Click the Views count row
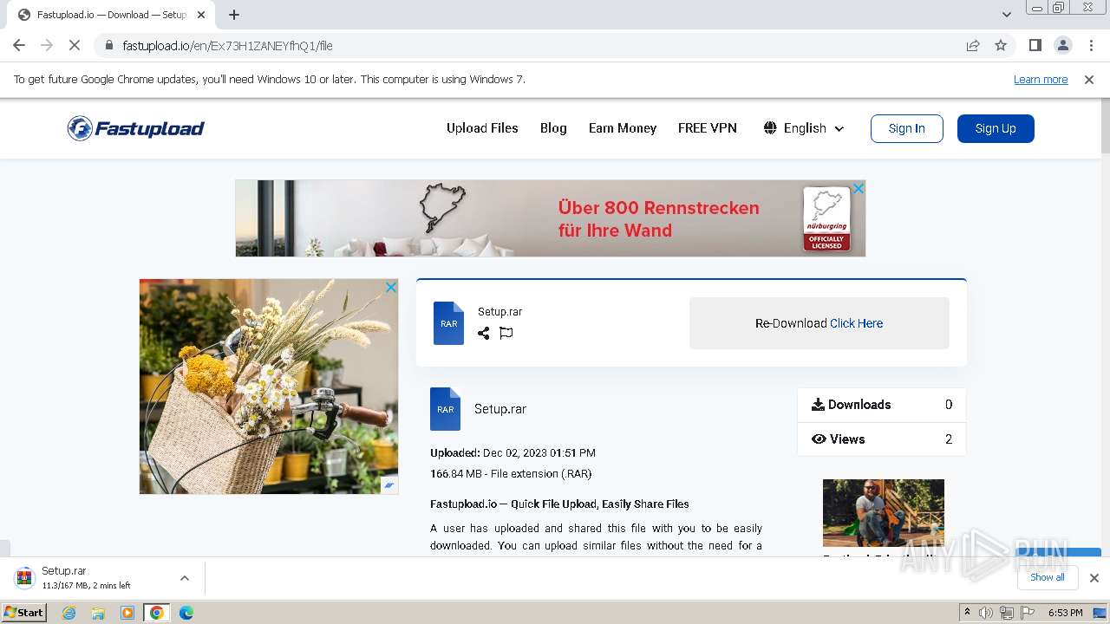The width and height of the screenshot is (1110, 624). click(881, 439)
